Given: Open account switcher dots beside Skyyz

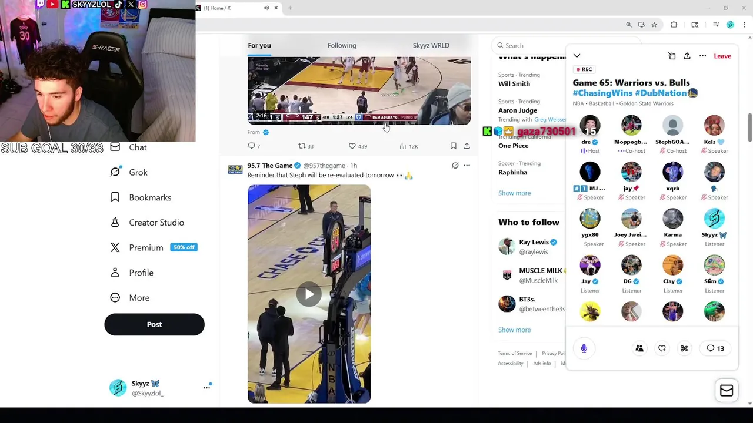Looking at the screenshot, I should click(207, 387).
